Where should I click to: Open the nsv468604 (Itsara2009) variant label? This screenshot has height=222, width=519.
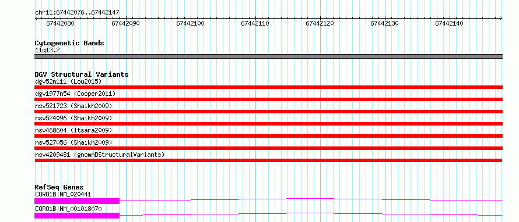coord(73,130)
